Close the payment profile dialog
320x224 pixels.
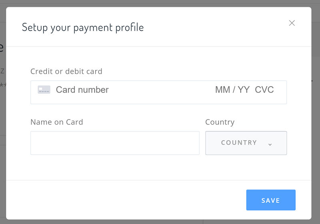(292, 23)
